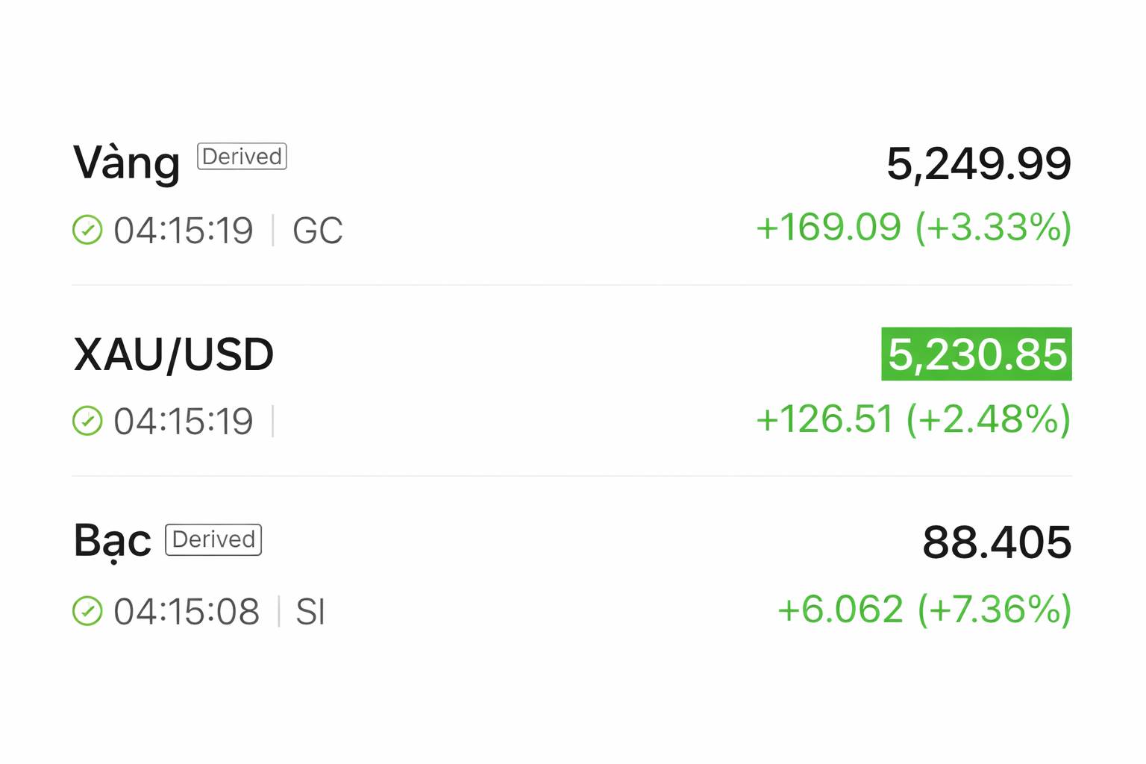
Task: Click the +6.062 (+7.36%) change value
Action: point(924,610)
